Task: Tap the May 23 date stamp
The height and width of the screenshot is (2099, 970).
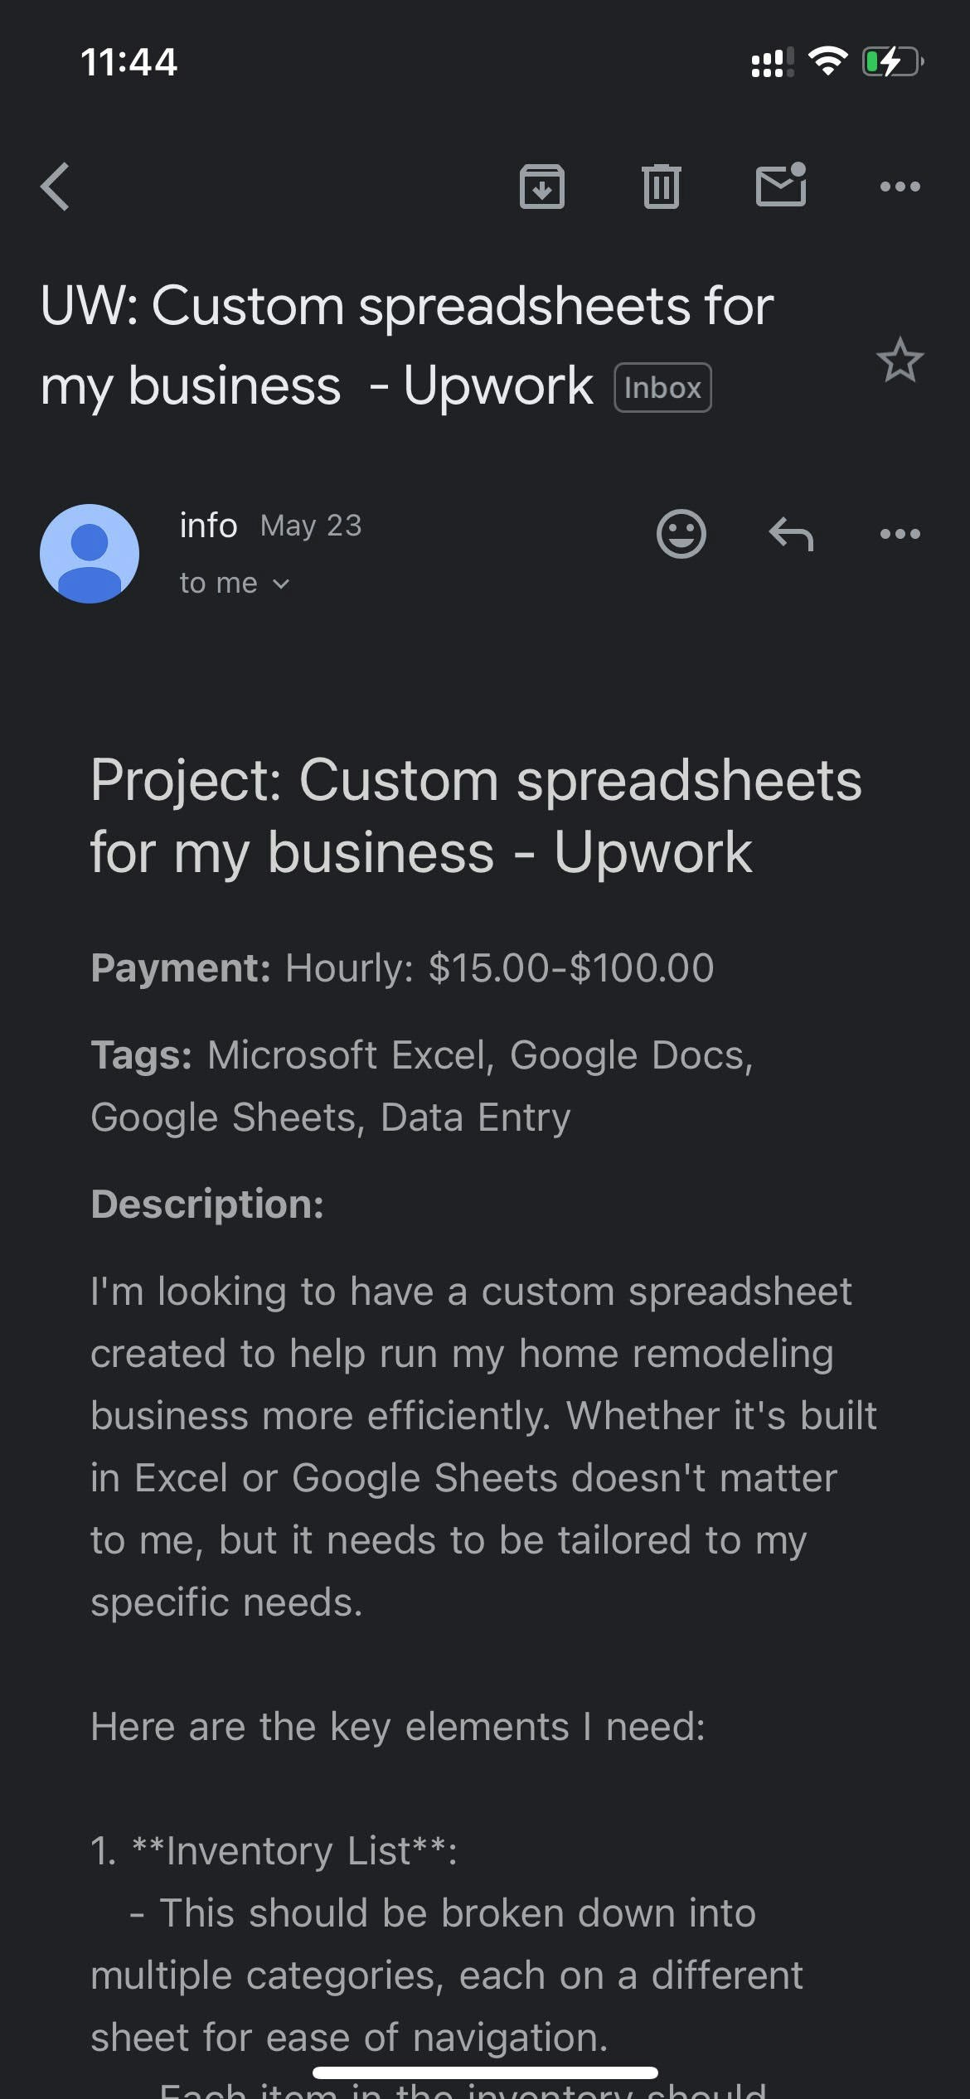Action: click(311, 526)
